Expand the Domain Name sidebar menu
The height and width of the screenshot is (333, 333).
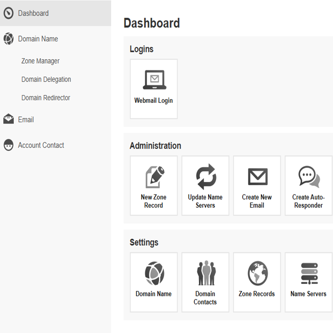[x=38, y=39]
